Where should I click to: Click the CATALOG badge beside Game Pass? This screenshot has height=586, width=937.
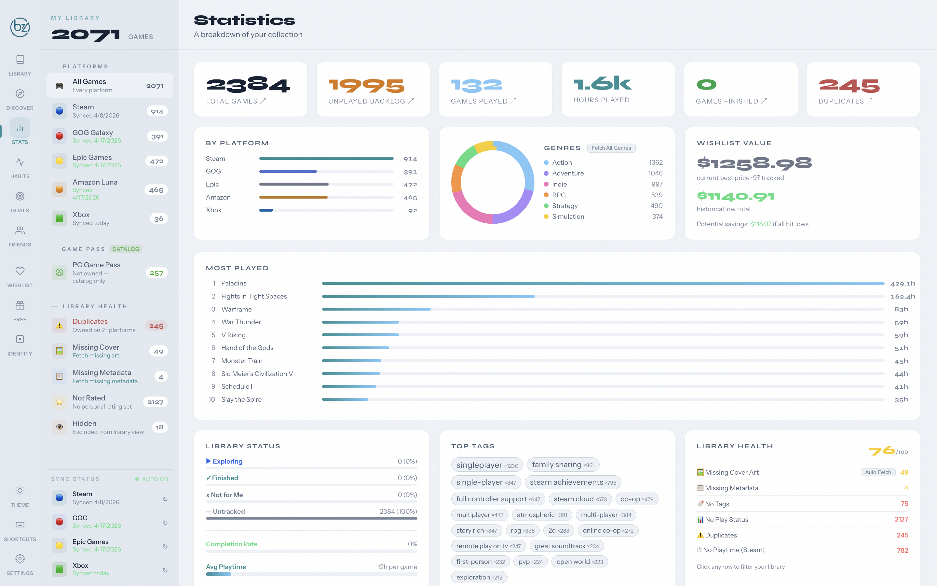126,249
